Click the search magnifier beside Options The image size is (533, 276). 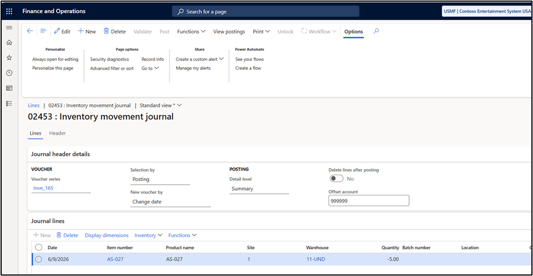tap(376, 32)
